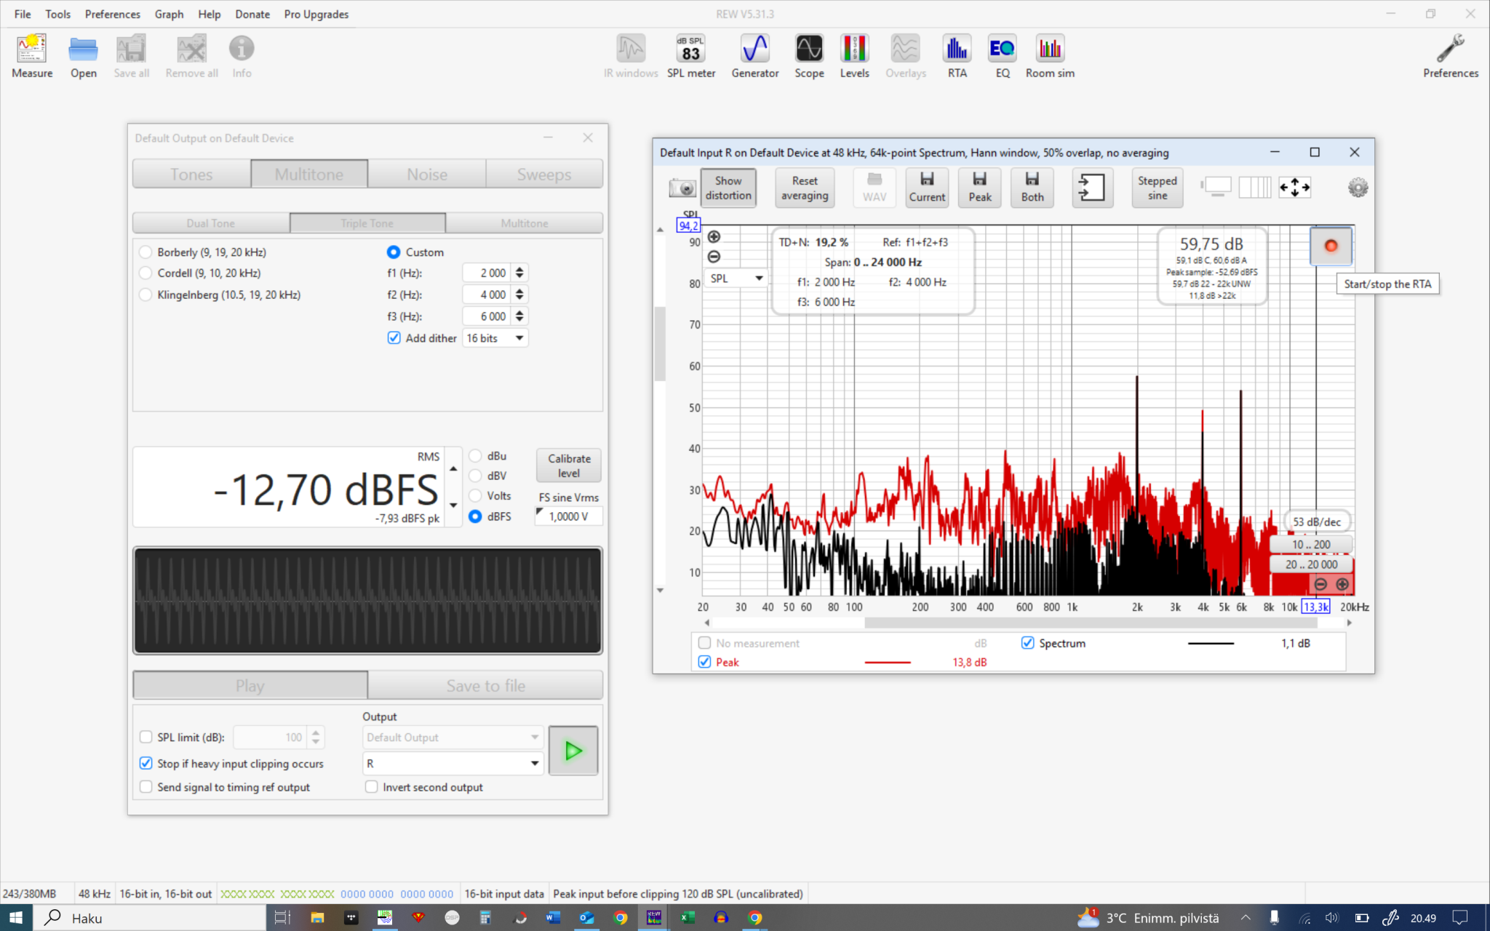Open Preferences wrench icon
The image size is (1490, 931).
point(1450,56)
